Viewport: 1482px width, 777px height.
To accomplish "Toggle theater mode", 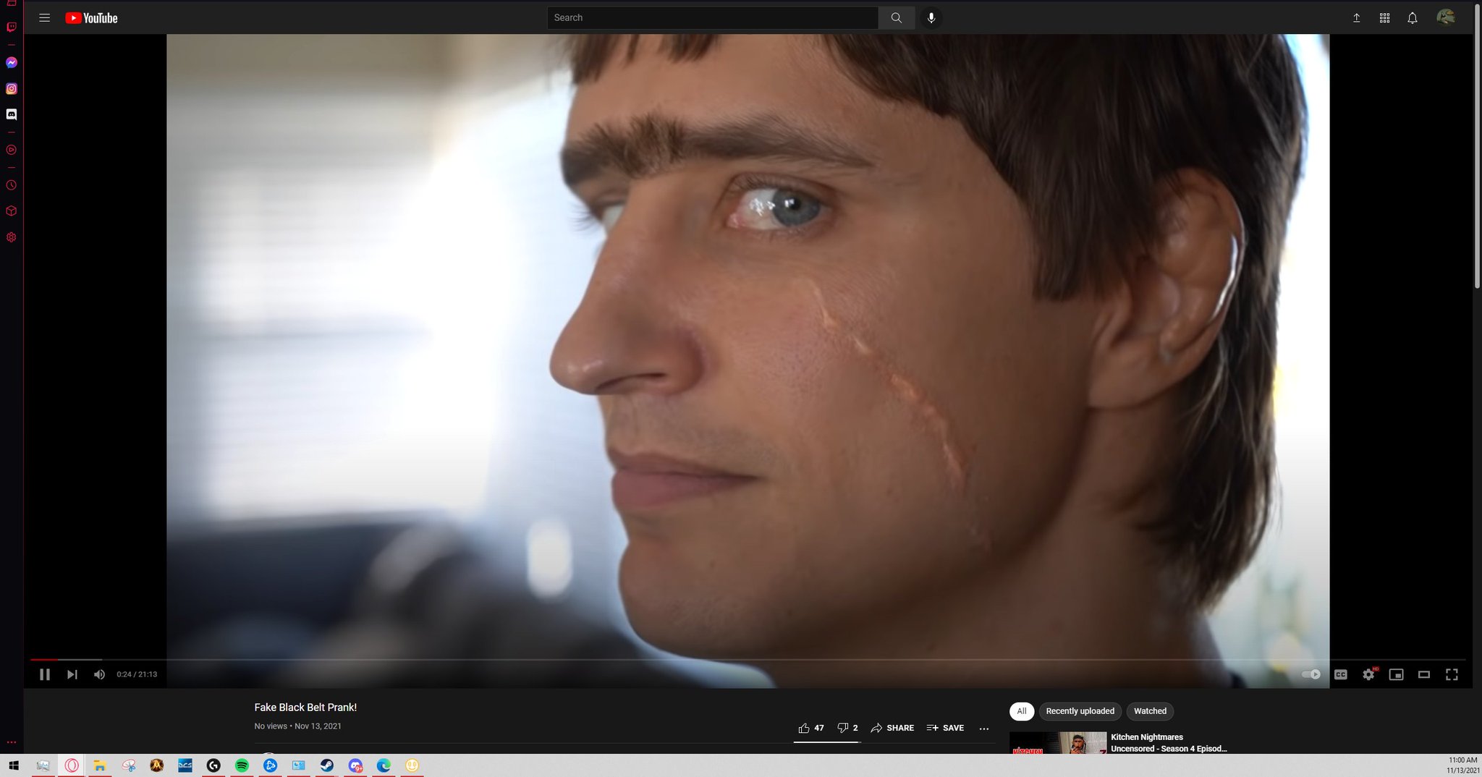I will pyautogui.click(x=1424, y=674).
